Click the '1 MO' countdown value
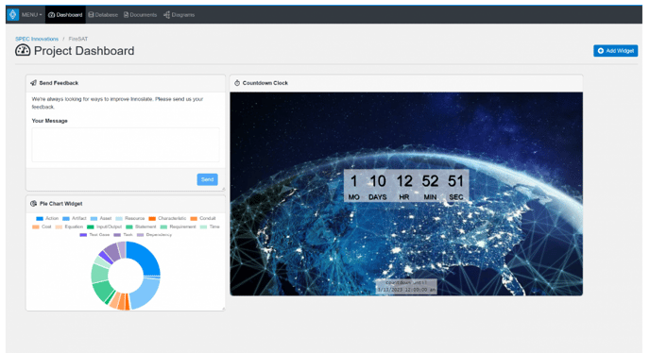Image resolution: width=650 pixels, height=353 pixels. click(x=353, y=187)
